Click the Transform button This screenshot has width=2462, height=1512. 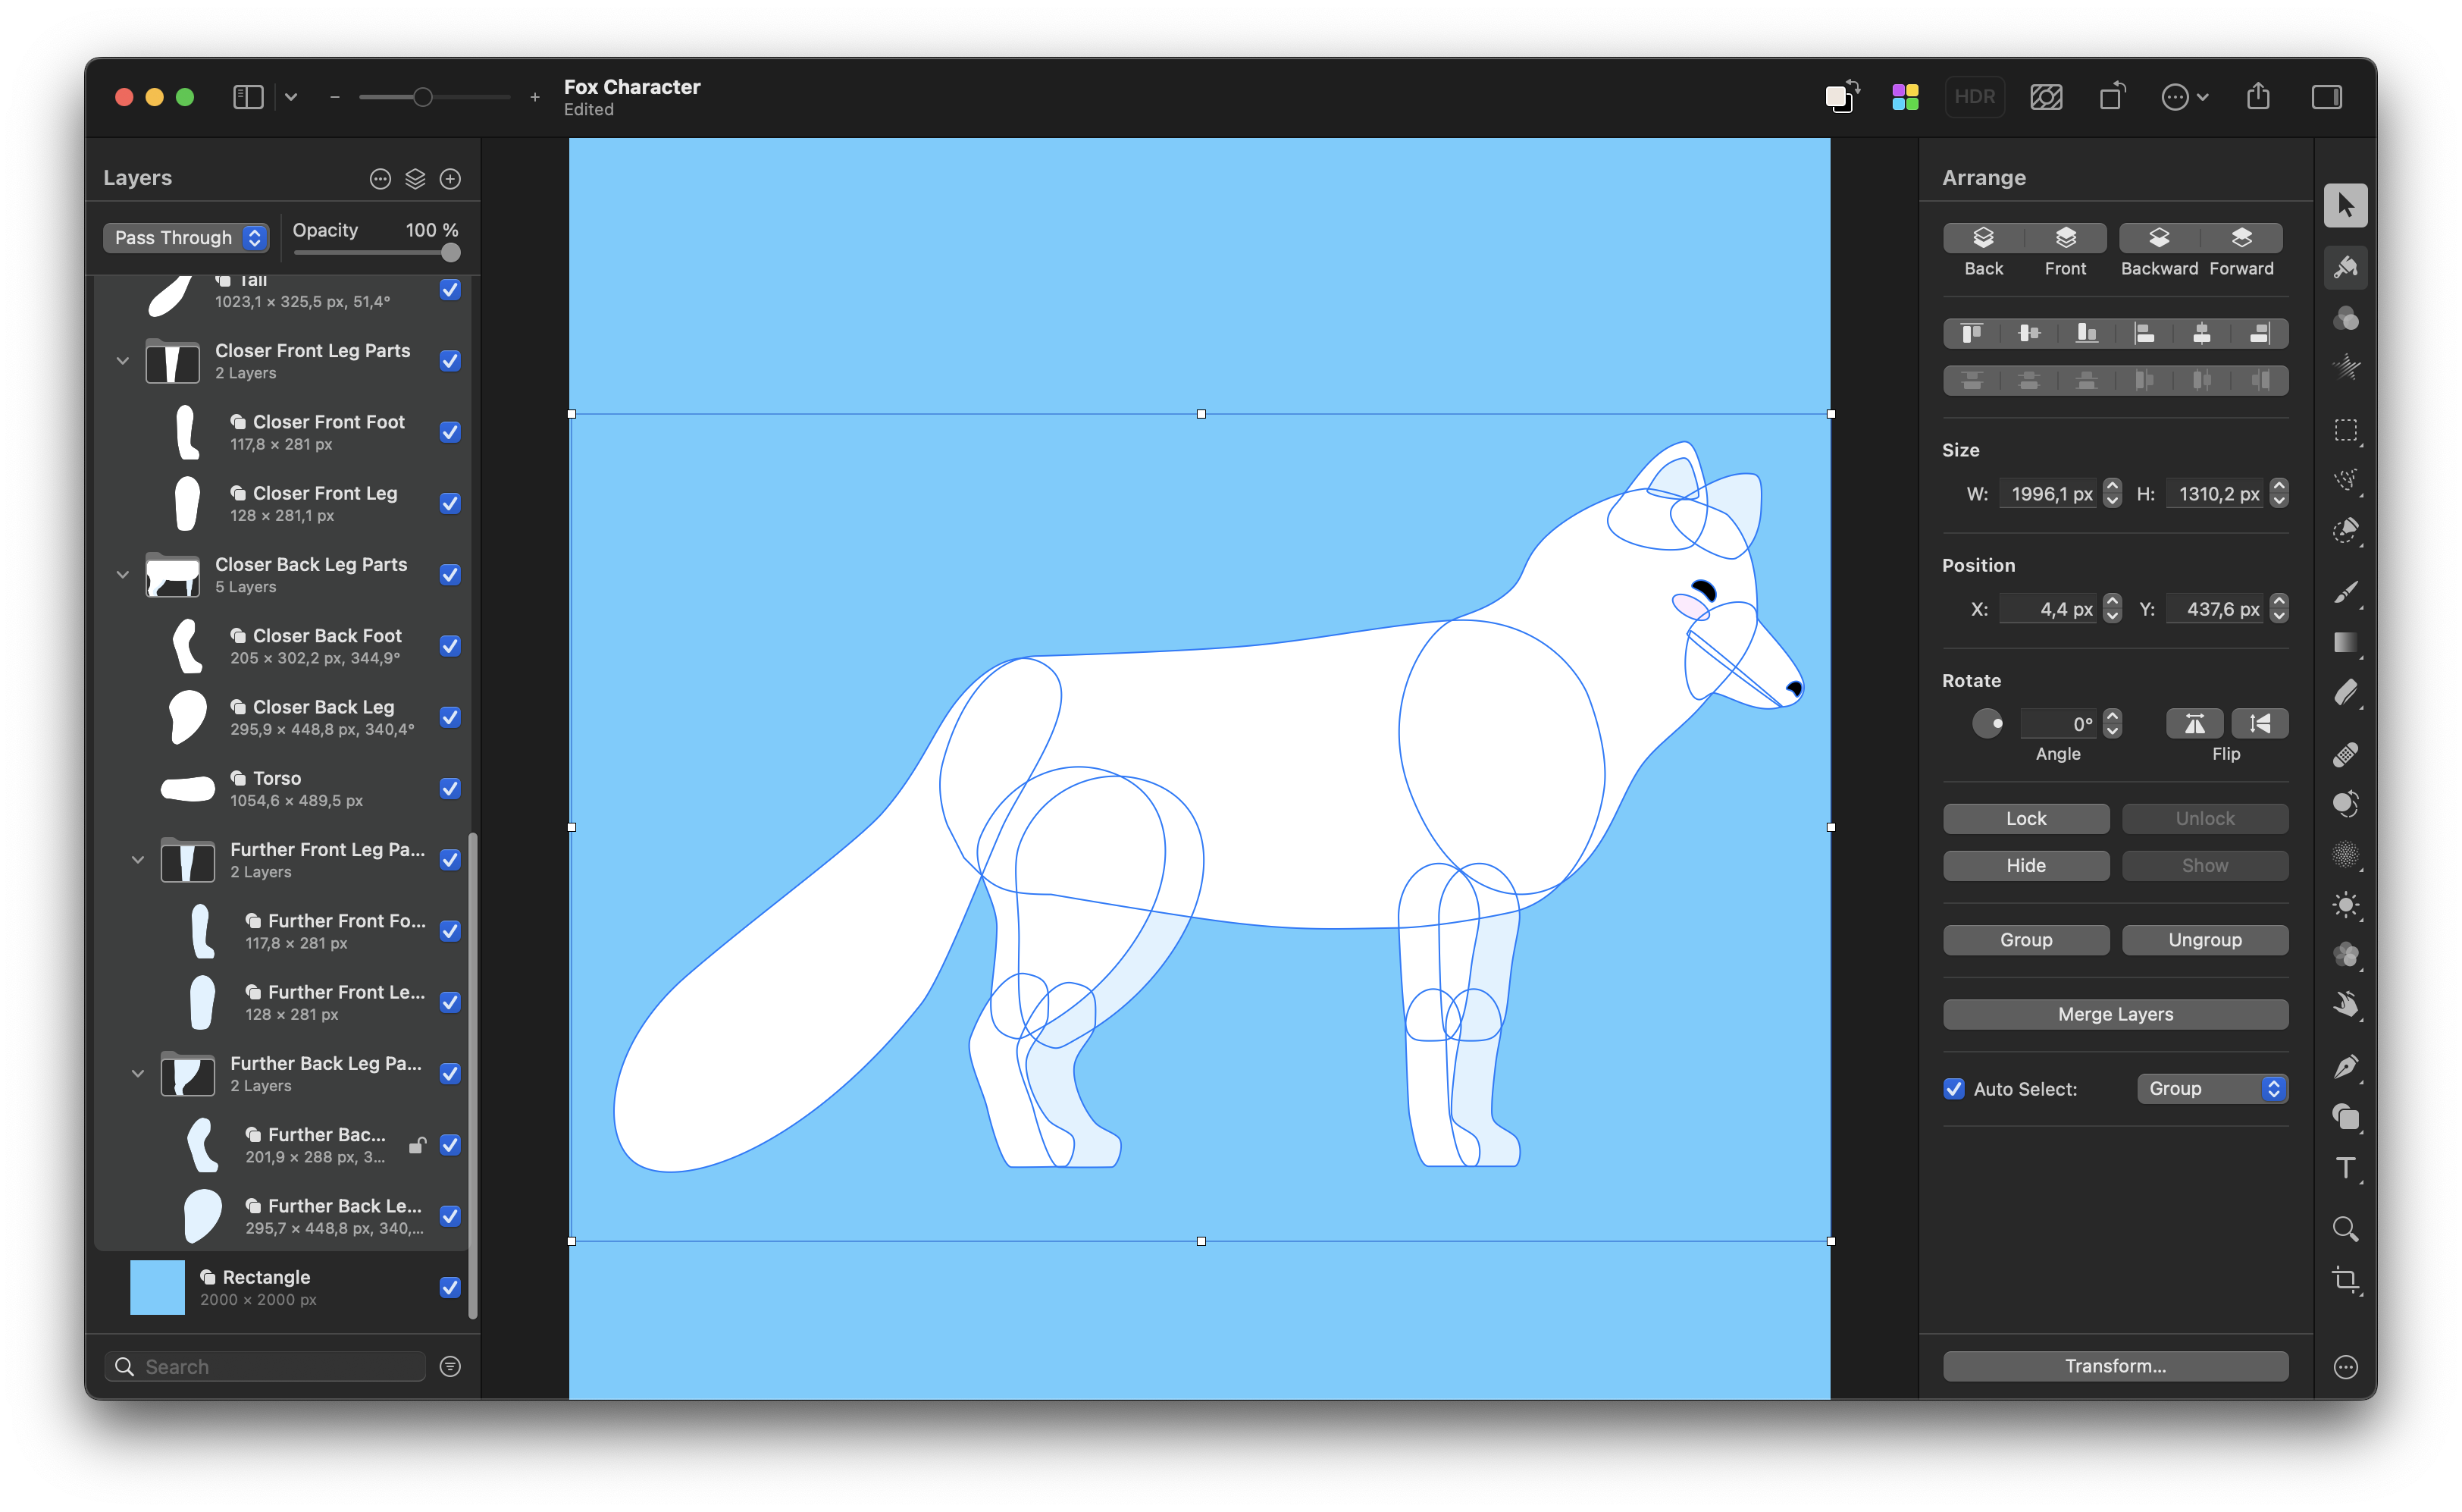2115,1366
